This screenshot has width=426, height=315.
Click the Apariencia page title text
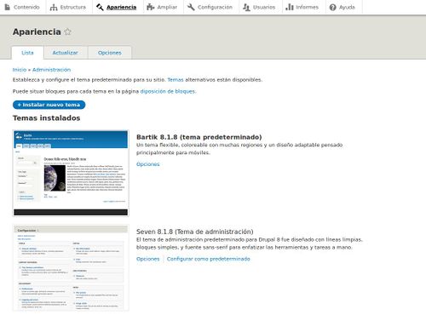pyautogui.click(x=37, y=31)
